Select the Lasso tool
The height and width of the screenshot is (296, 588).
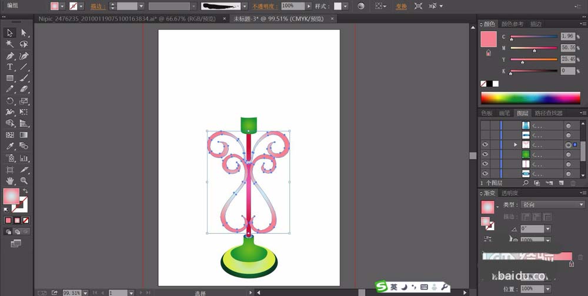[x=24, y=44]
